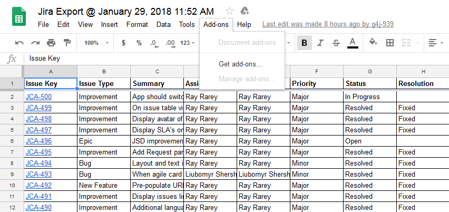
Task: Toggle italic text formatting
Action: tap(320, 43)
